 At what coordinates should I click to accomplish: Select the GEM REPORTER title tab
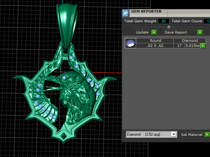pyautogui.click(x=146, y=11)
